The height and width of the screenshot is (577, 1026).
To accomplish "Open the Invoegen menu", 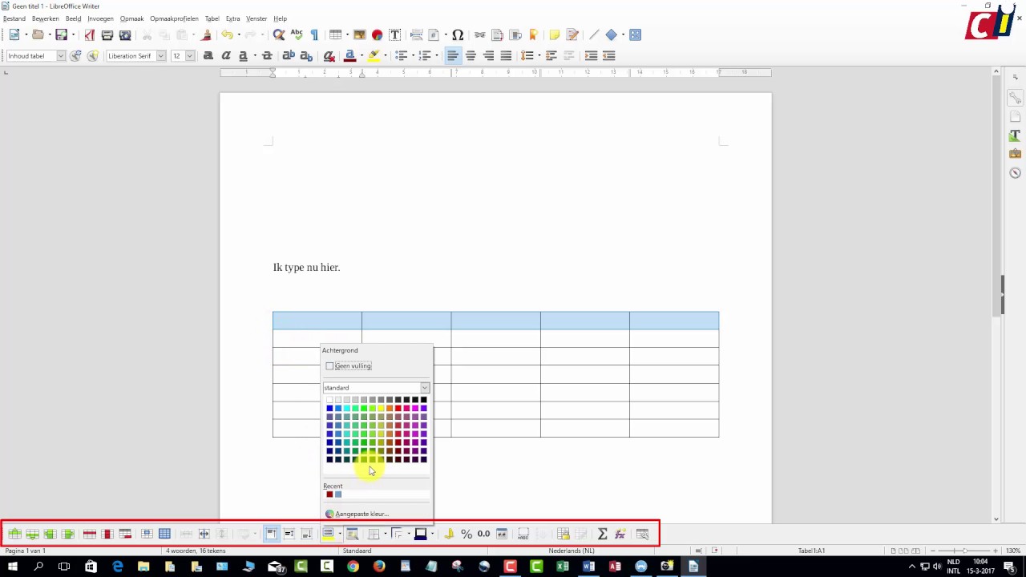I will 100,18.
